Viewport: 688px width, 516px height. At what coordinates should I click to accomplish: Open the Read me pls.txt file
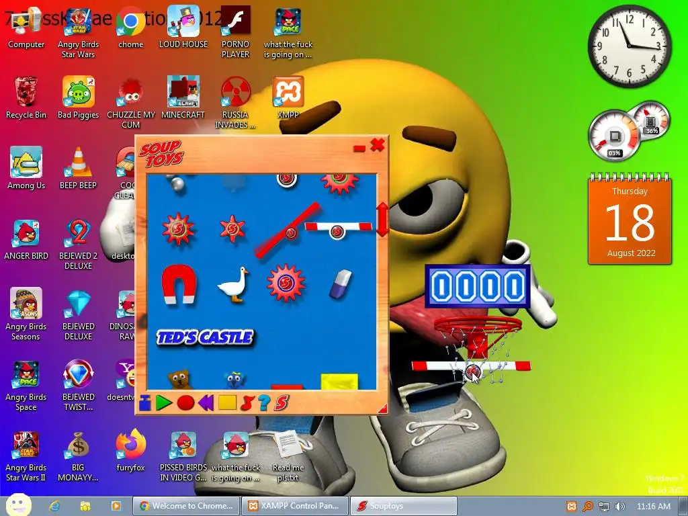288,456
